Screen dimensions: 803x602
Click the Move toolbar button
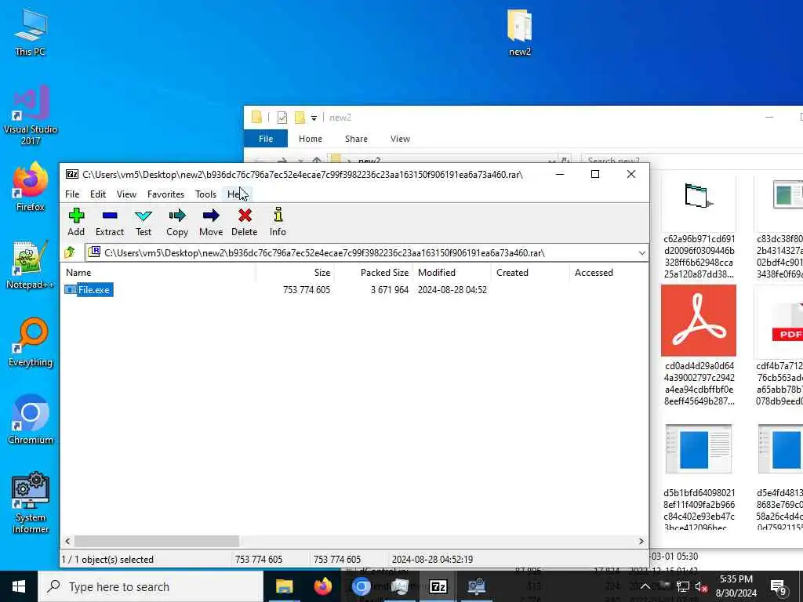coord(211,222)
